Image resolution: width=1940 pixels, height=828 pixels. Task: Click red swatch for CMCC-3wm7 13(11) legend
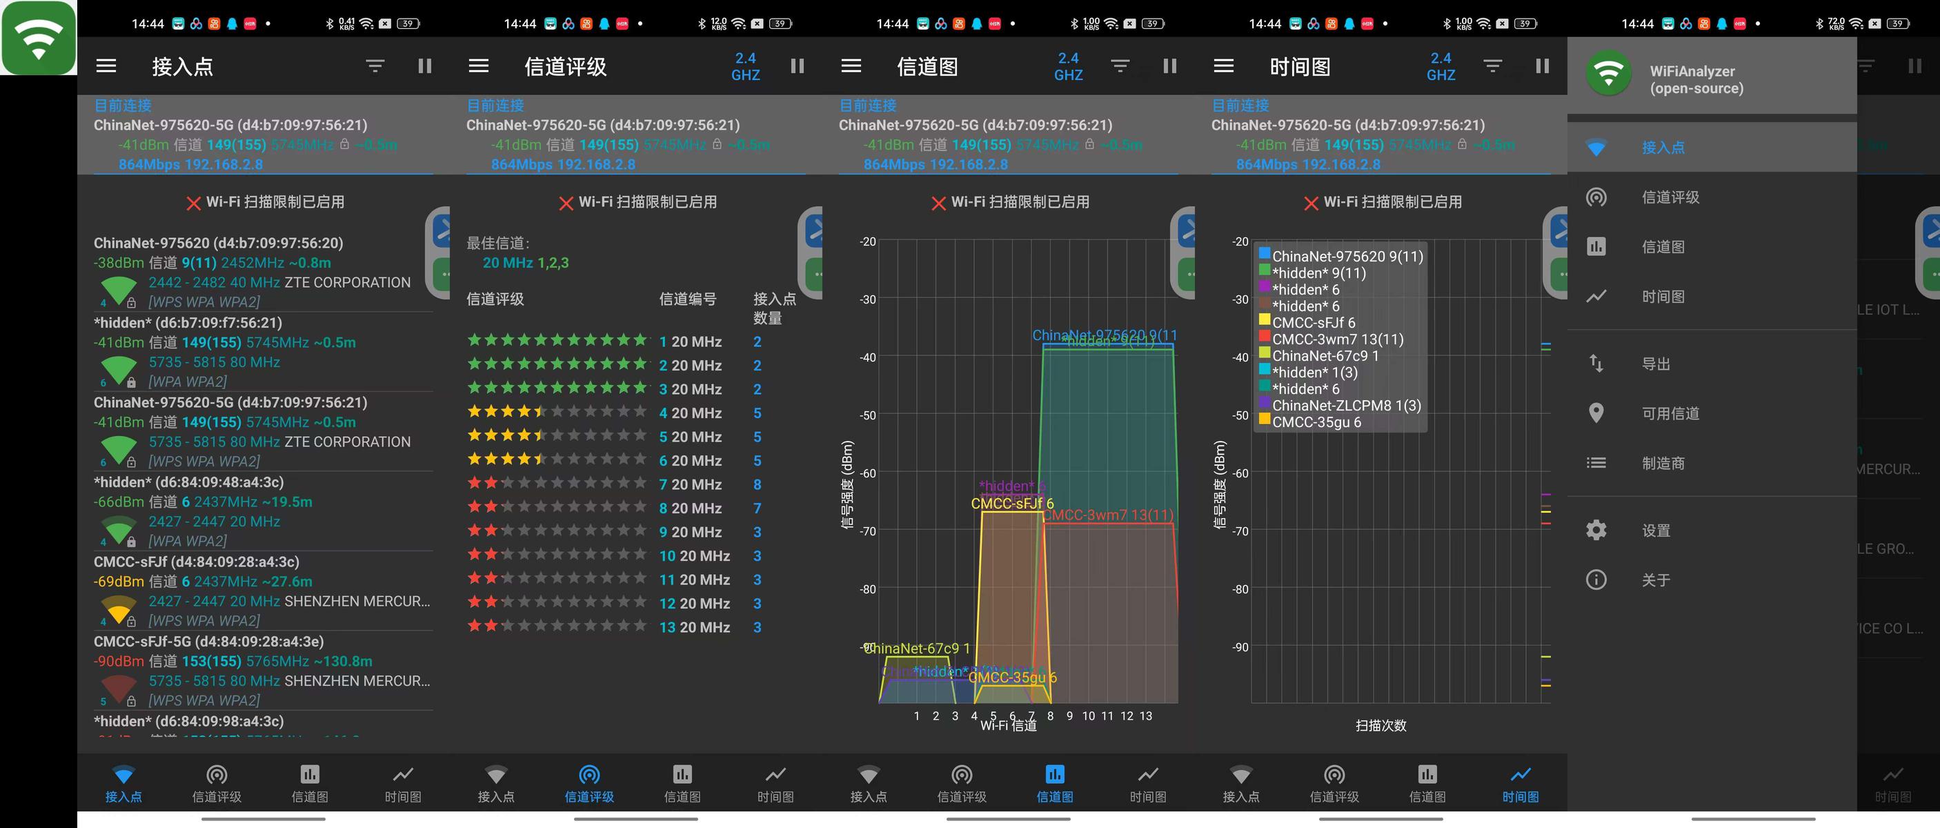point(1265,337)
